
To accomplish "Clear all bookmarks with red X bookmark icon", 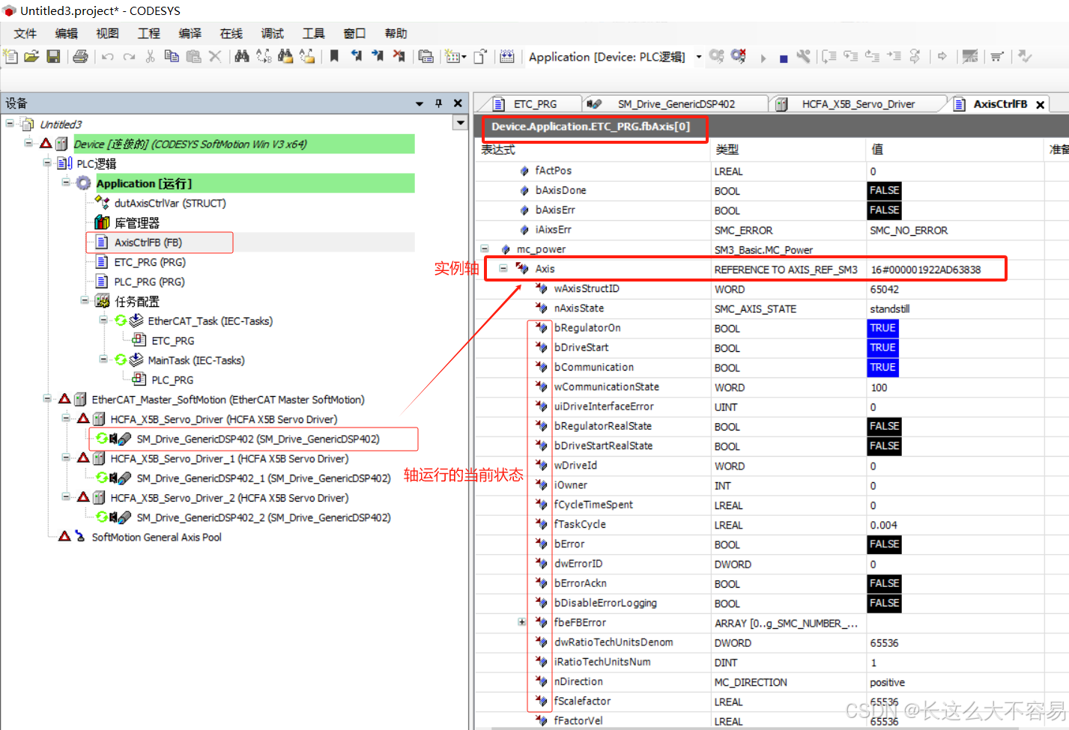I will point(399,56).
